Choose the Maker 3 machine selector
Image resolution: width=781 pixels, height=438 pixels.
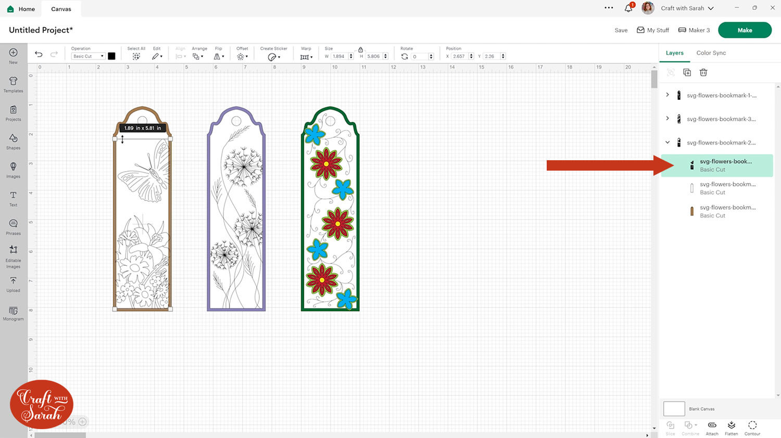694,30
